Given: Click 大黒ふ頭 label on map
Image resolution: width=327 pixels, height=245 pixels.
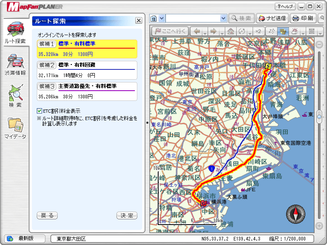Looking at the screenshot, I should click(x=237, y=197).
